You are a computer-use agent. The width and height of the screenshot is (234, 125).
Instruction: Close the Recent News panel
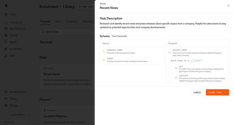pyautogui.click(x=228, y=6)
